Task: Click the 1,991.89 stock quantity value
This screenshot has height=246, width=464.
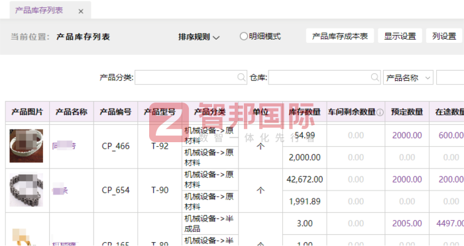Action: pos(305,202)
